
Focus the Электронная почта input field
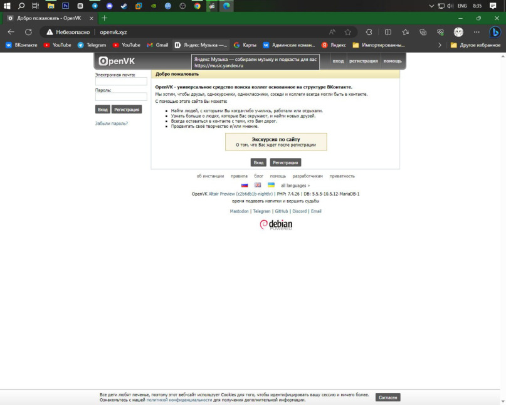click(x=121, y=82)
